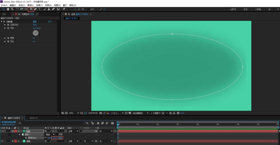Image resolution: width=280 pixels, height=145 pixels.
Task: Click the 方向 angle dial control
Action: (36, 33)
